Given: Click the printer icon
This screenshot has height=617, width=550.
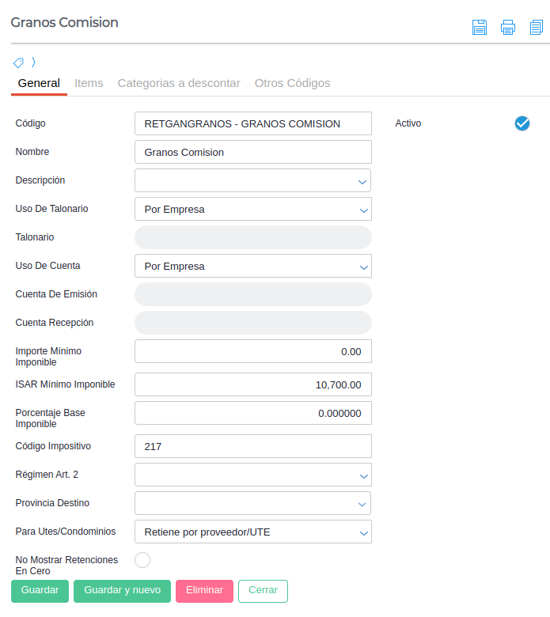Looking at the screenshot, I should [x=508, y=28].
